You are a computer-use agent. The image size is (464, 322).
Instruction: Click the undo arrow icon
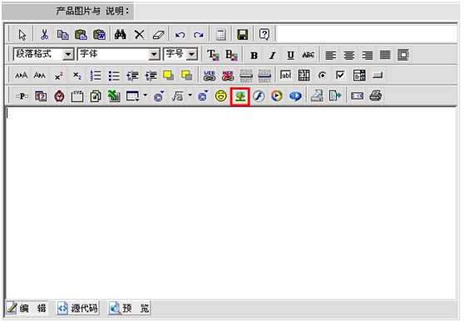180,35
